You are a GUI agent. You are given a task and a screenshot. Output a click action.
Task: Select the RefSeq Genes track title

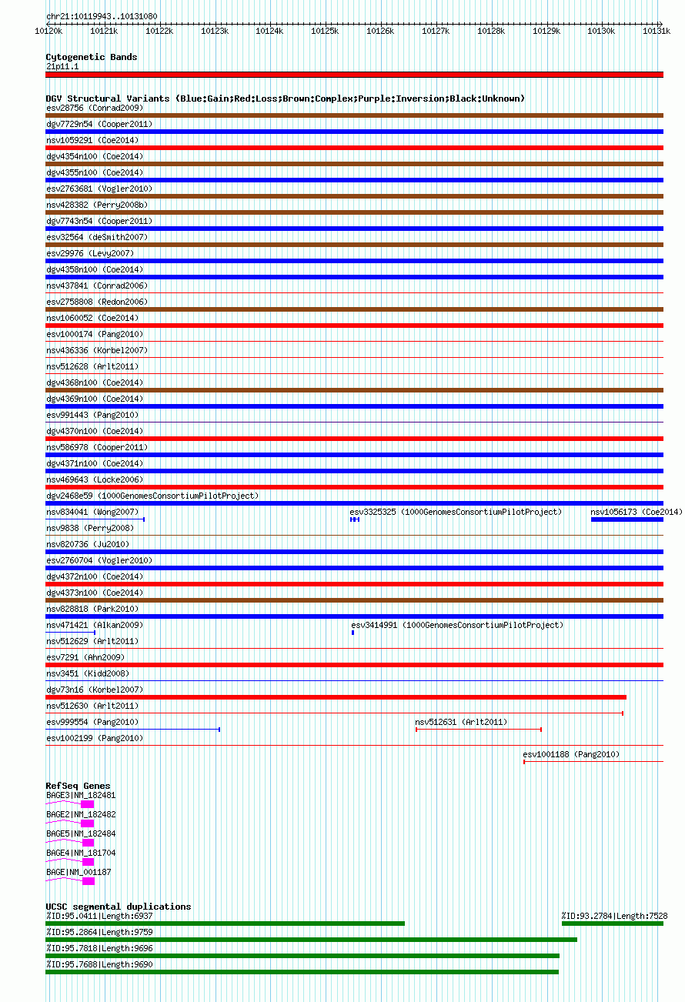tap(78, 786)
